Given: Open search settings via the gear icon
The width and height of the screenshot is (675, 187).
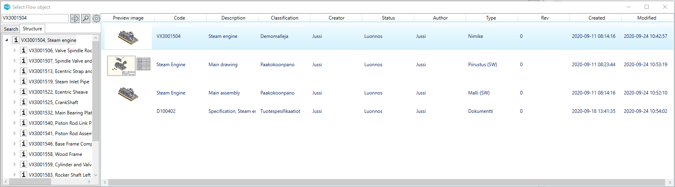Looking at the screenshot, I should pyautogui.click(x=96, y=18).
